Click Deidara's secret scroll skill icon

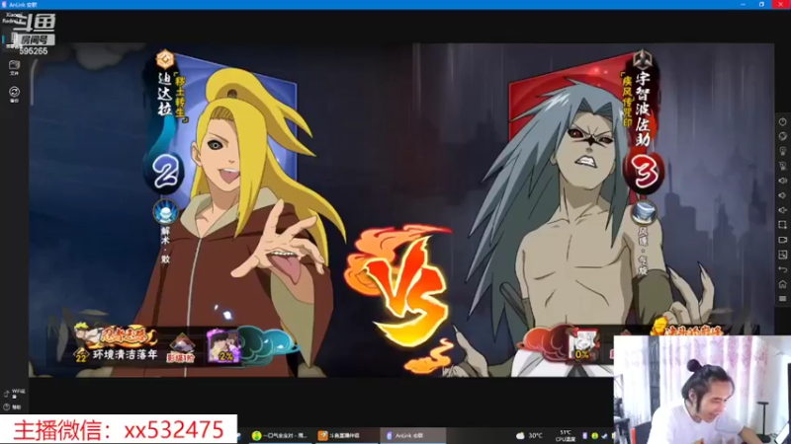coord(165,212)
